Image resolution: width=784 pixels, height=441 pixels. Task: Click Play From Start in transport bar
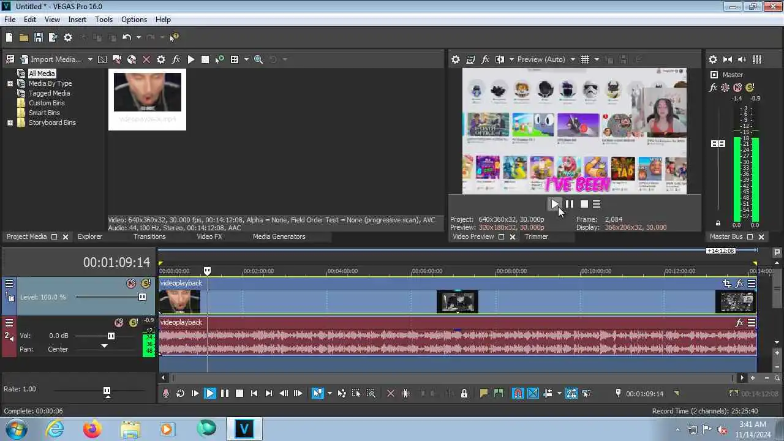(x=195, y=393)
